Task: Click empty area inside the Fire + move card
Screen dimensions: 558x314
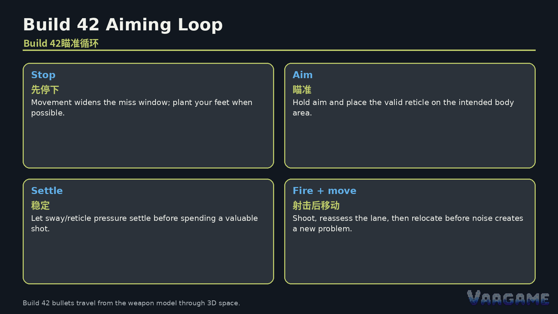Action: pyautogui.click(x=410, y=258)
